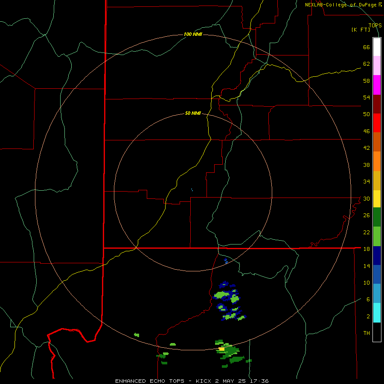The height and width of the screenshot is (384, 384).
Task: Click the 'TOPS' legend heading
Action: [x=375, y=25]
